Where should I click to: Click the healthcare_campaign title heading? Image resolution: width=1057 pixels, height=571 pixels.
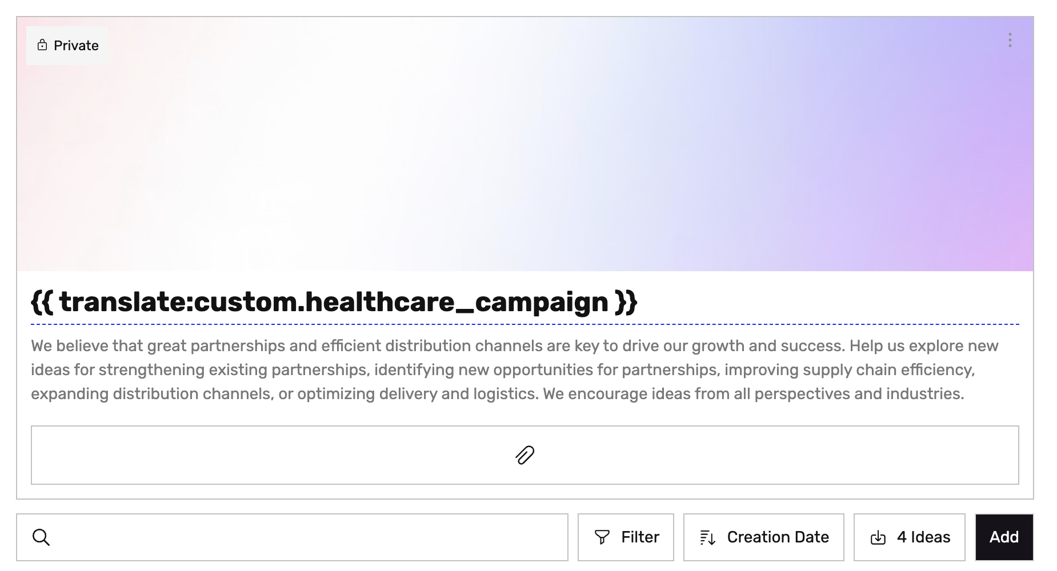334,301
